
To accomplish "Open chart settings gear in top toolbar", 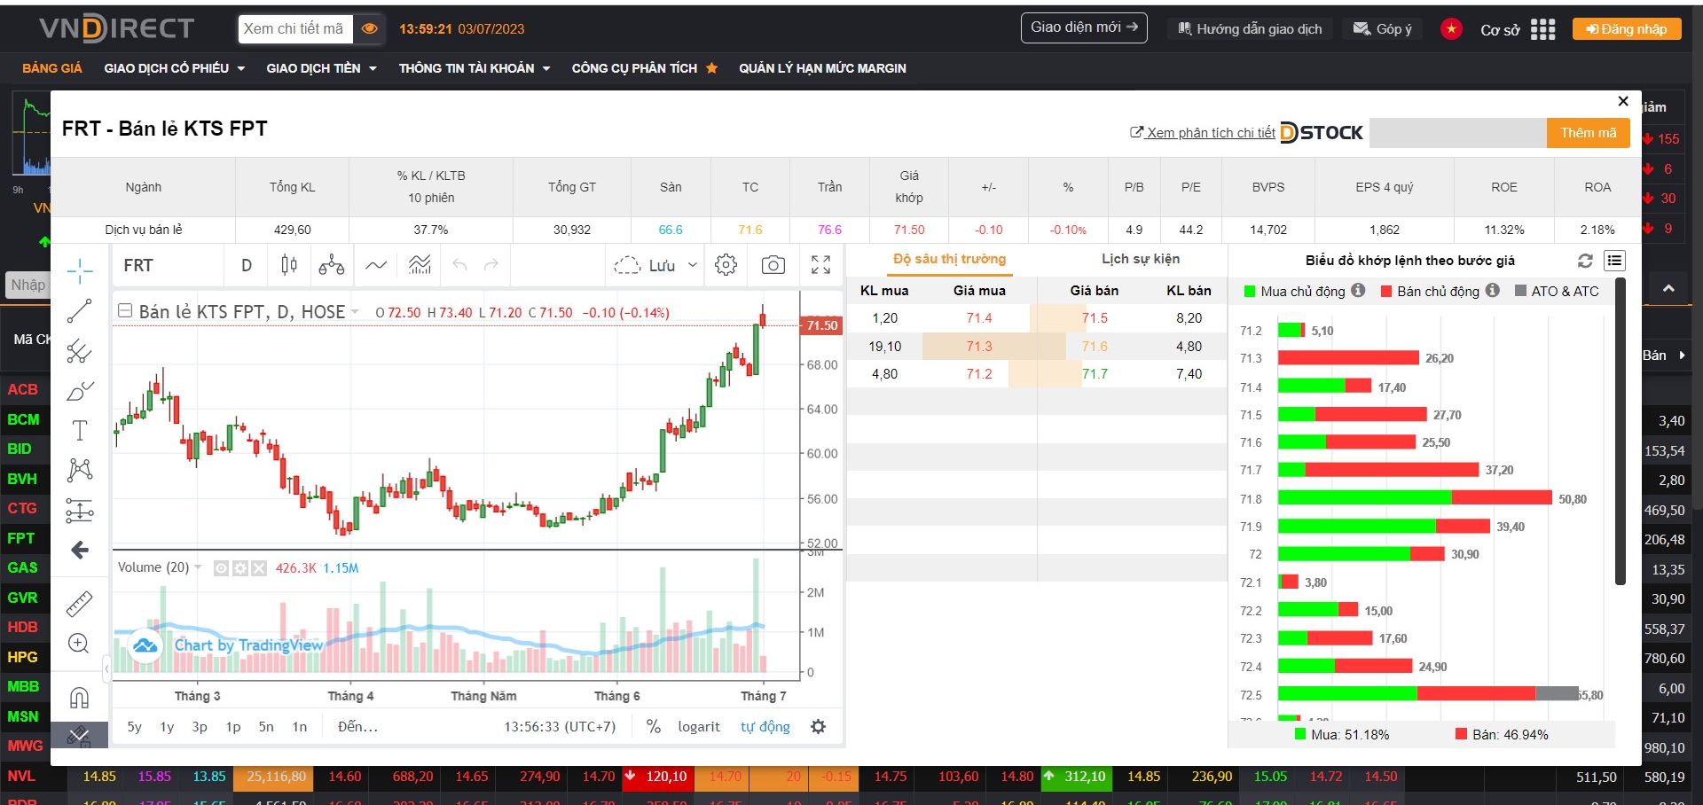I will 726,265.
